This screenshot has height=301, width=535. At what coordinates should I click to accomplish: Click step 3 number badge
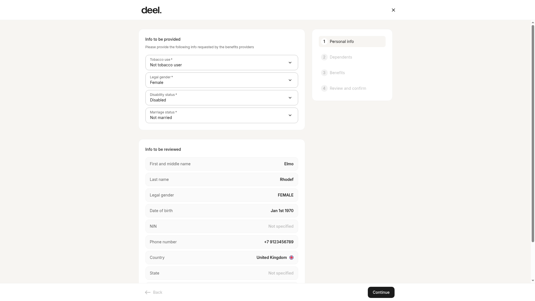(324, 73)
